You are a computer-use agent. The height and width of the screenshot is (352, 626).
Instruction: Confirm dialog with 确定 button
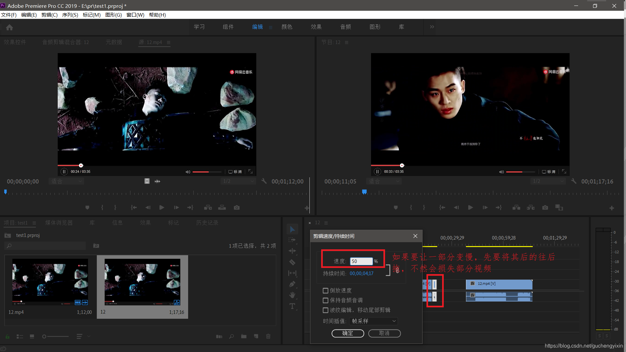[x=348, y=333]
